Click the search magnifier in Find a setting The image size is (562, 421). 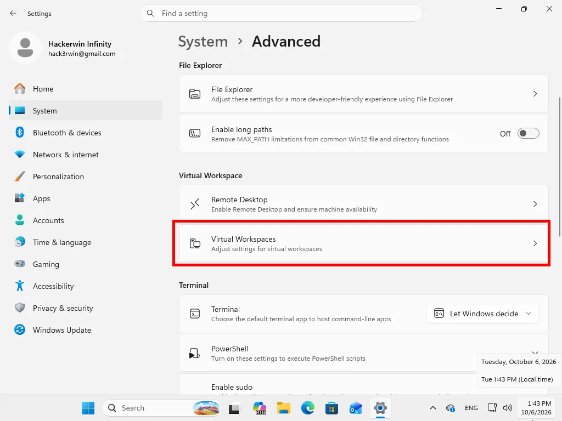(x=150, y=13)
